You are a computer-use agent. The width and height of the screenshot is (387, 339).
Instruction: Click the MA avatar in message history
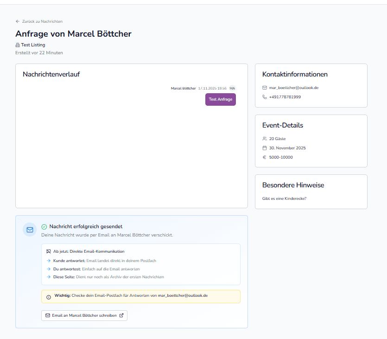pyautogui.click(x=232, y=88)
